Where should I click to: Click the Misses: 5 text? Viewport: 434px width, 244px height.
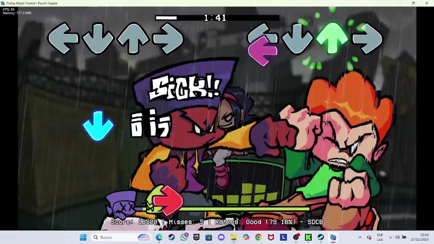(x=186, y=222)
